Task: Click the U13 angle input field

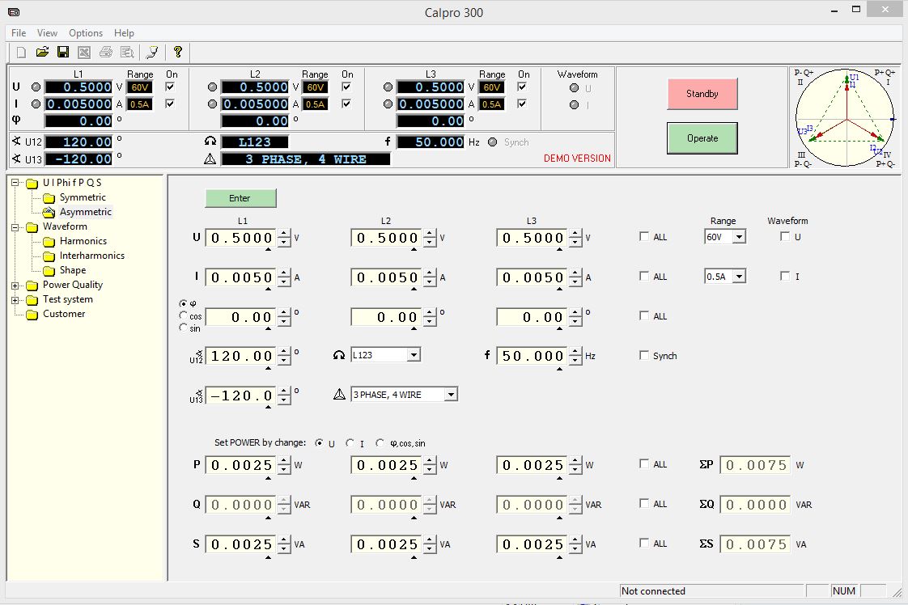Action: click(x=241, y=396)
